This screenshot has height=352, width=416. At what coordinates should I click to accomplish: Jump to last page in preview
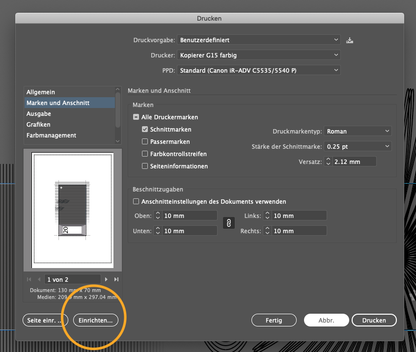116,279
